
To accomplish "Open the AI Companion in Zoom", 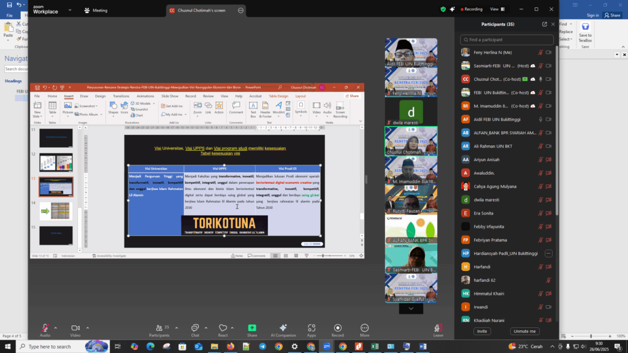I will [283, 328].
